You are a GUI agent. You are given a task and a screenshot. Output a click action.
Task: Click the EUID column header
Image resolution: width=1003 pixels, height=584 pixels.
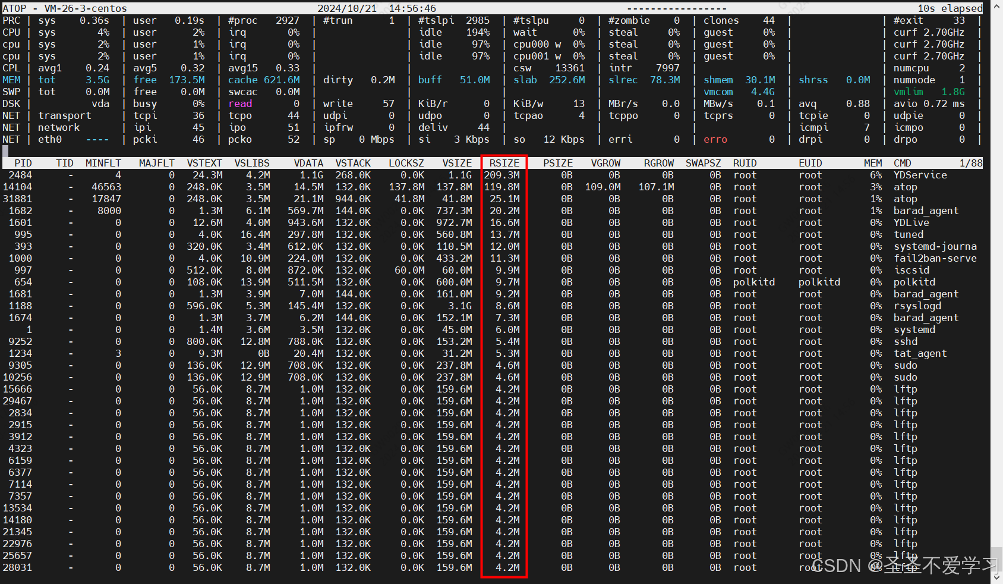click(810, 163)
